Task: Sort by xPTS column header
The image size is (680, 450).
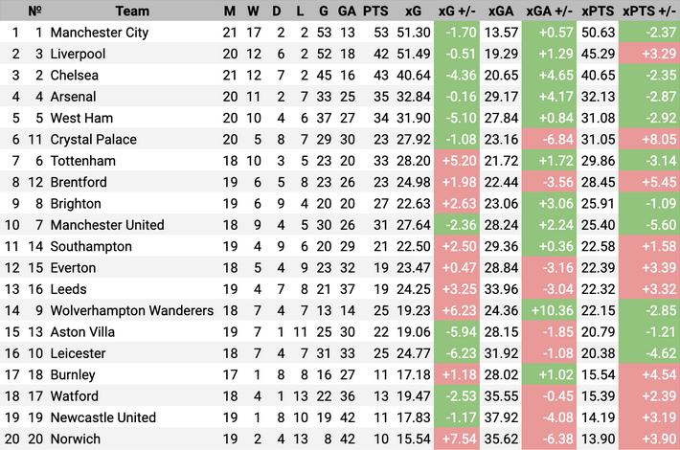Action: [x=599, y=11]
